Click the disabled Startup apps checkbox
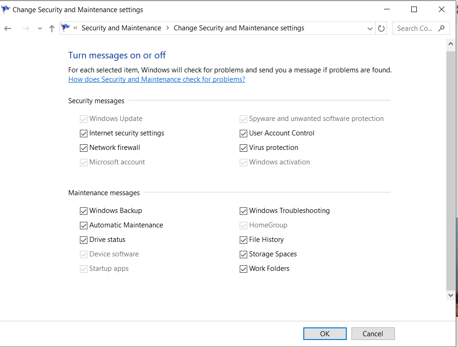Viewport: 458px width, 347px height. pos(84,269)
